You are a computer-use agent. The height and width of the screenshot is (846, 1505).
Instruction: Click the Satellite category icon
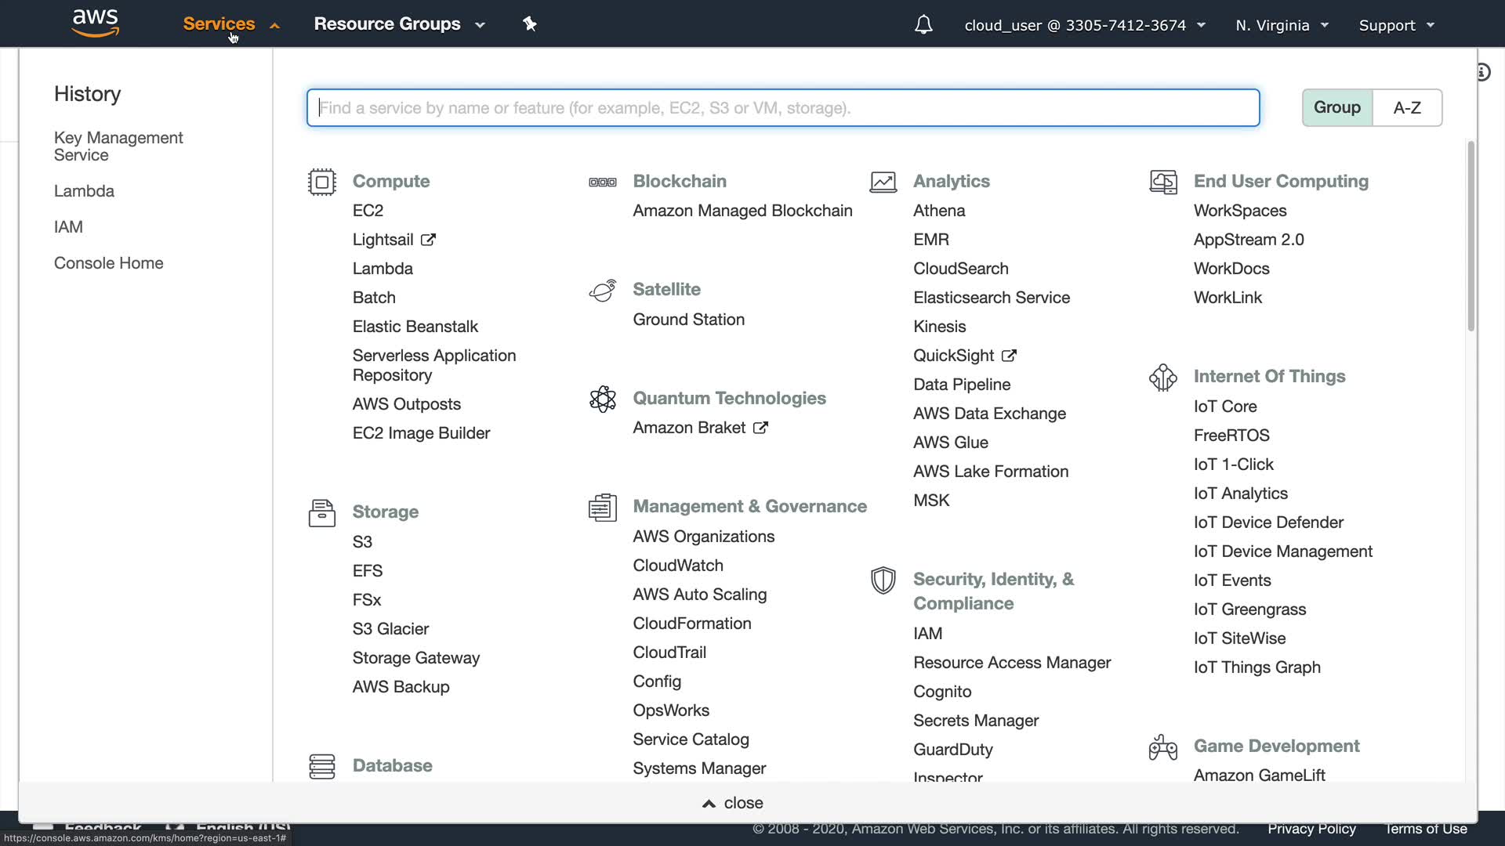[602, 291]
